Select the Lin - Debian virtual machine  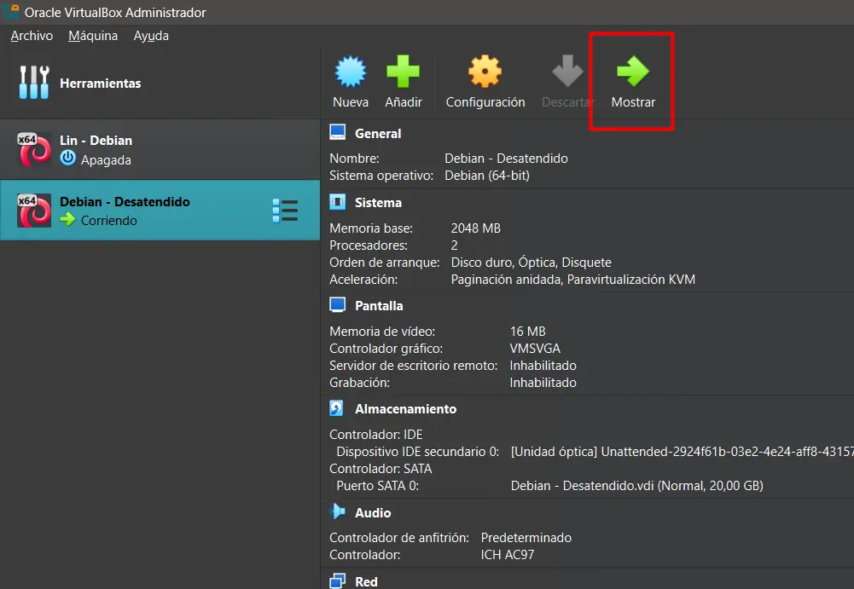pos(96,141)
